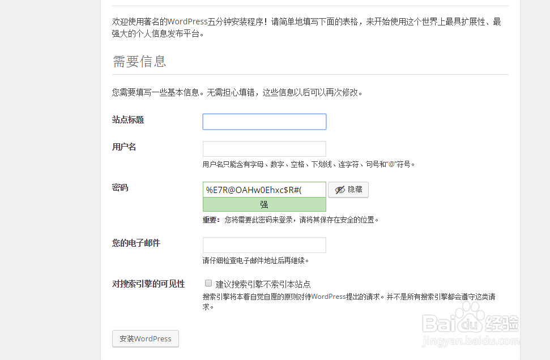This screenshot has width=550, height=360.
Task: Click the 密码 label
Action: point(120,187)
